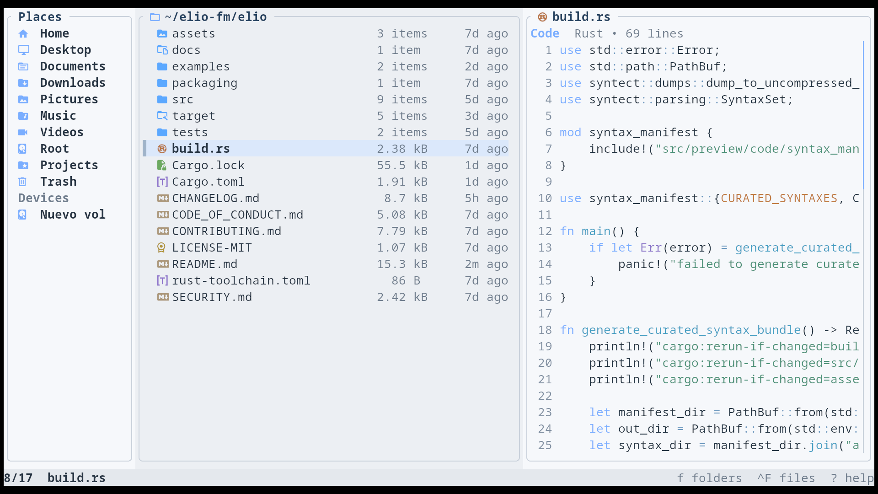The height and width of the screenshot is (494, 878).
Task: Click the Nuevo vol drive icon
Action: point(22,215)
